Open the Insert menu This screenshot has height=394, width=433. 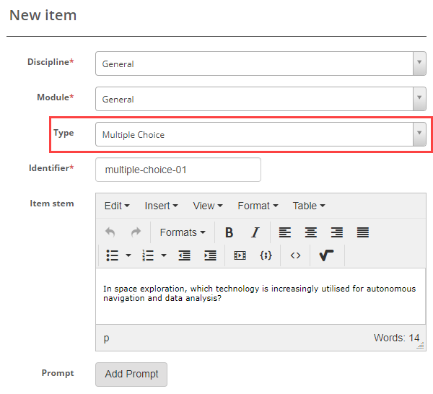click(161, 206)
